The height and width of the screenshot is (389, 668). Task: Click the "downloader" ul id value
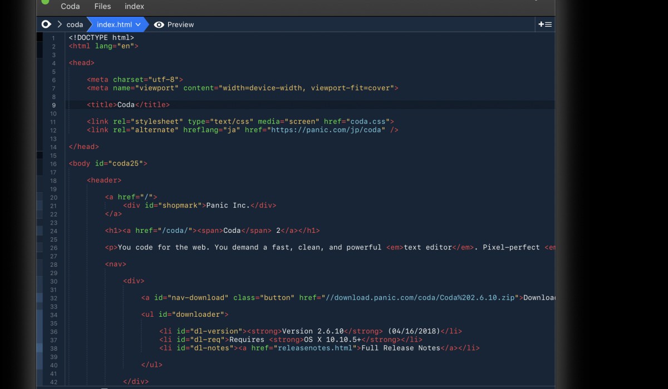198,315
